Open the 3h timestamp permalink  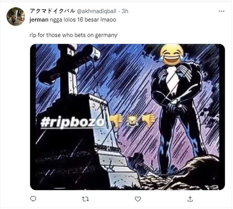pyautogui.click(x=125, y=11)
